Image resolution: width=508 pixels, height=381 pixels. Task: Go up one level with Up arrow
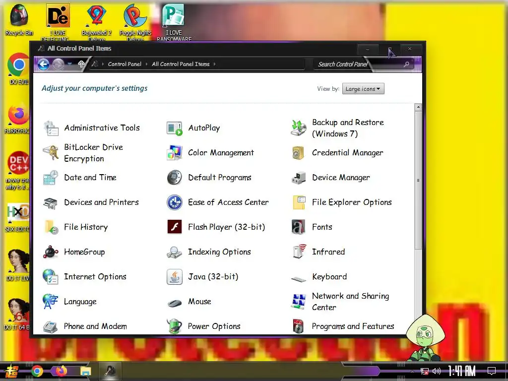coord(81,64)
